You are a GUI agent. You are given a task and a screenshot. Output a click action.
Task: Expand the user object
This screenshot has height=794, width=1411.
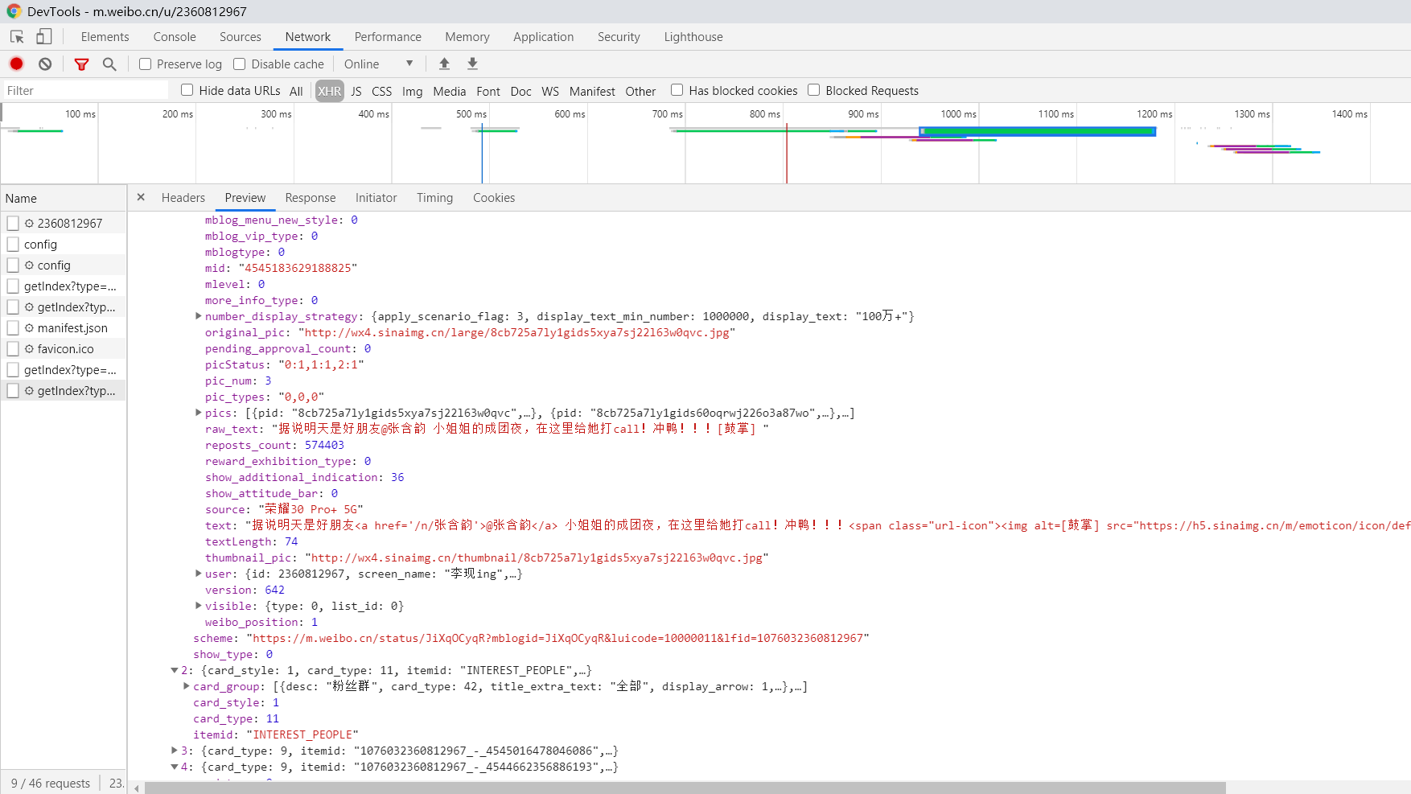[198, 574]
